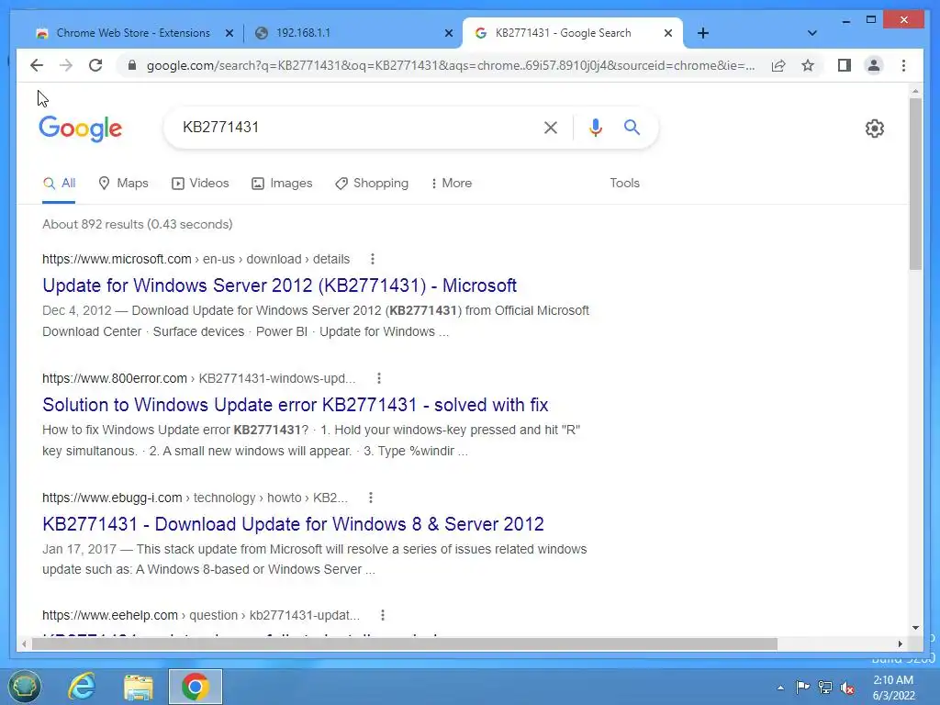Click the scroll up arrow
Screen dimensions: 940x705
915,91
